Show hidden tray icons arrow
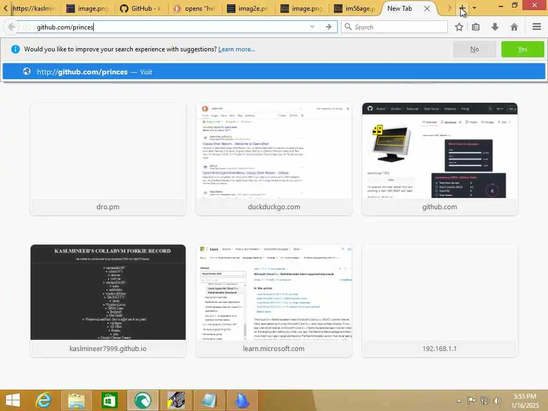The width and height of the screenshot is (548, 411). click(x=459, y=400)
